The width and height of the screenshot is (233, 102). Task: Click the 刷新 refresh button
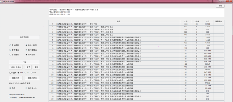coord(37,67)
